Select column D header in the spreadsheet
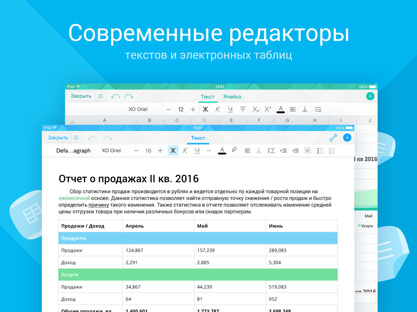Screen dimensions: 417x312 (204, 120)
